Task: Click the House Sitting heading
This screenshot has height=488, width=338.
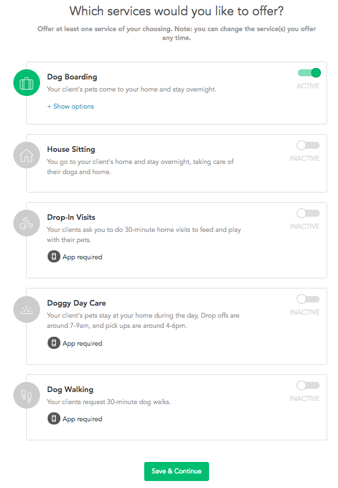Action: (71, 149)
